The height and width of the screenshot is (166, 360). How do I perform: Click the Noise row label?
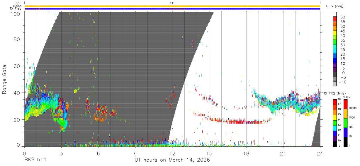point(18,6)
